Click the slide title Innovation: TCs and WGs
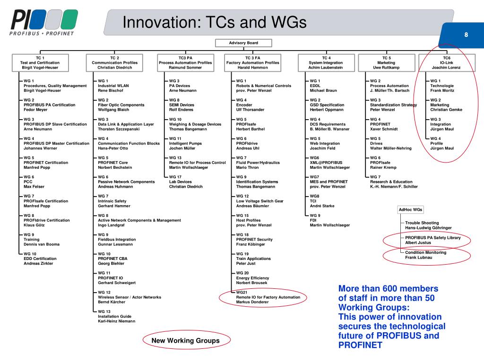The width and height of the screenshot is (484, 363). coord(215,22)
